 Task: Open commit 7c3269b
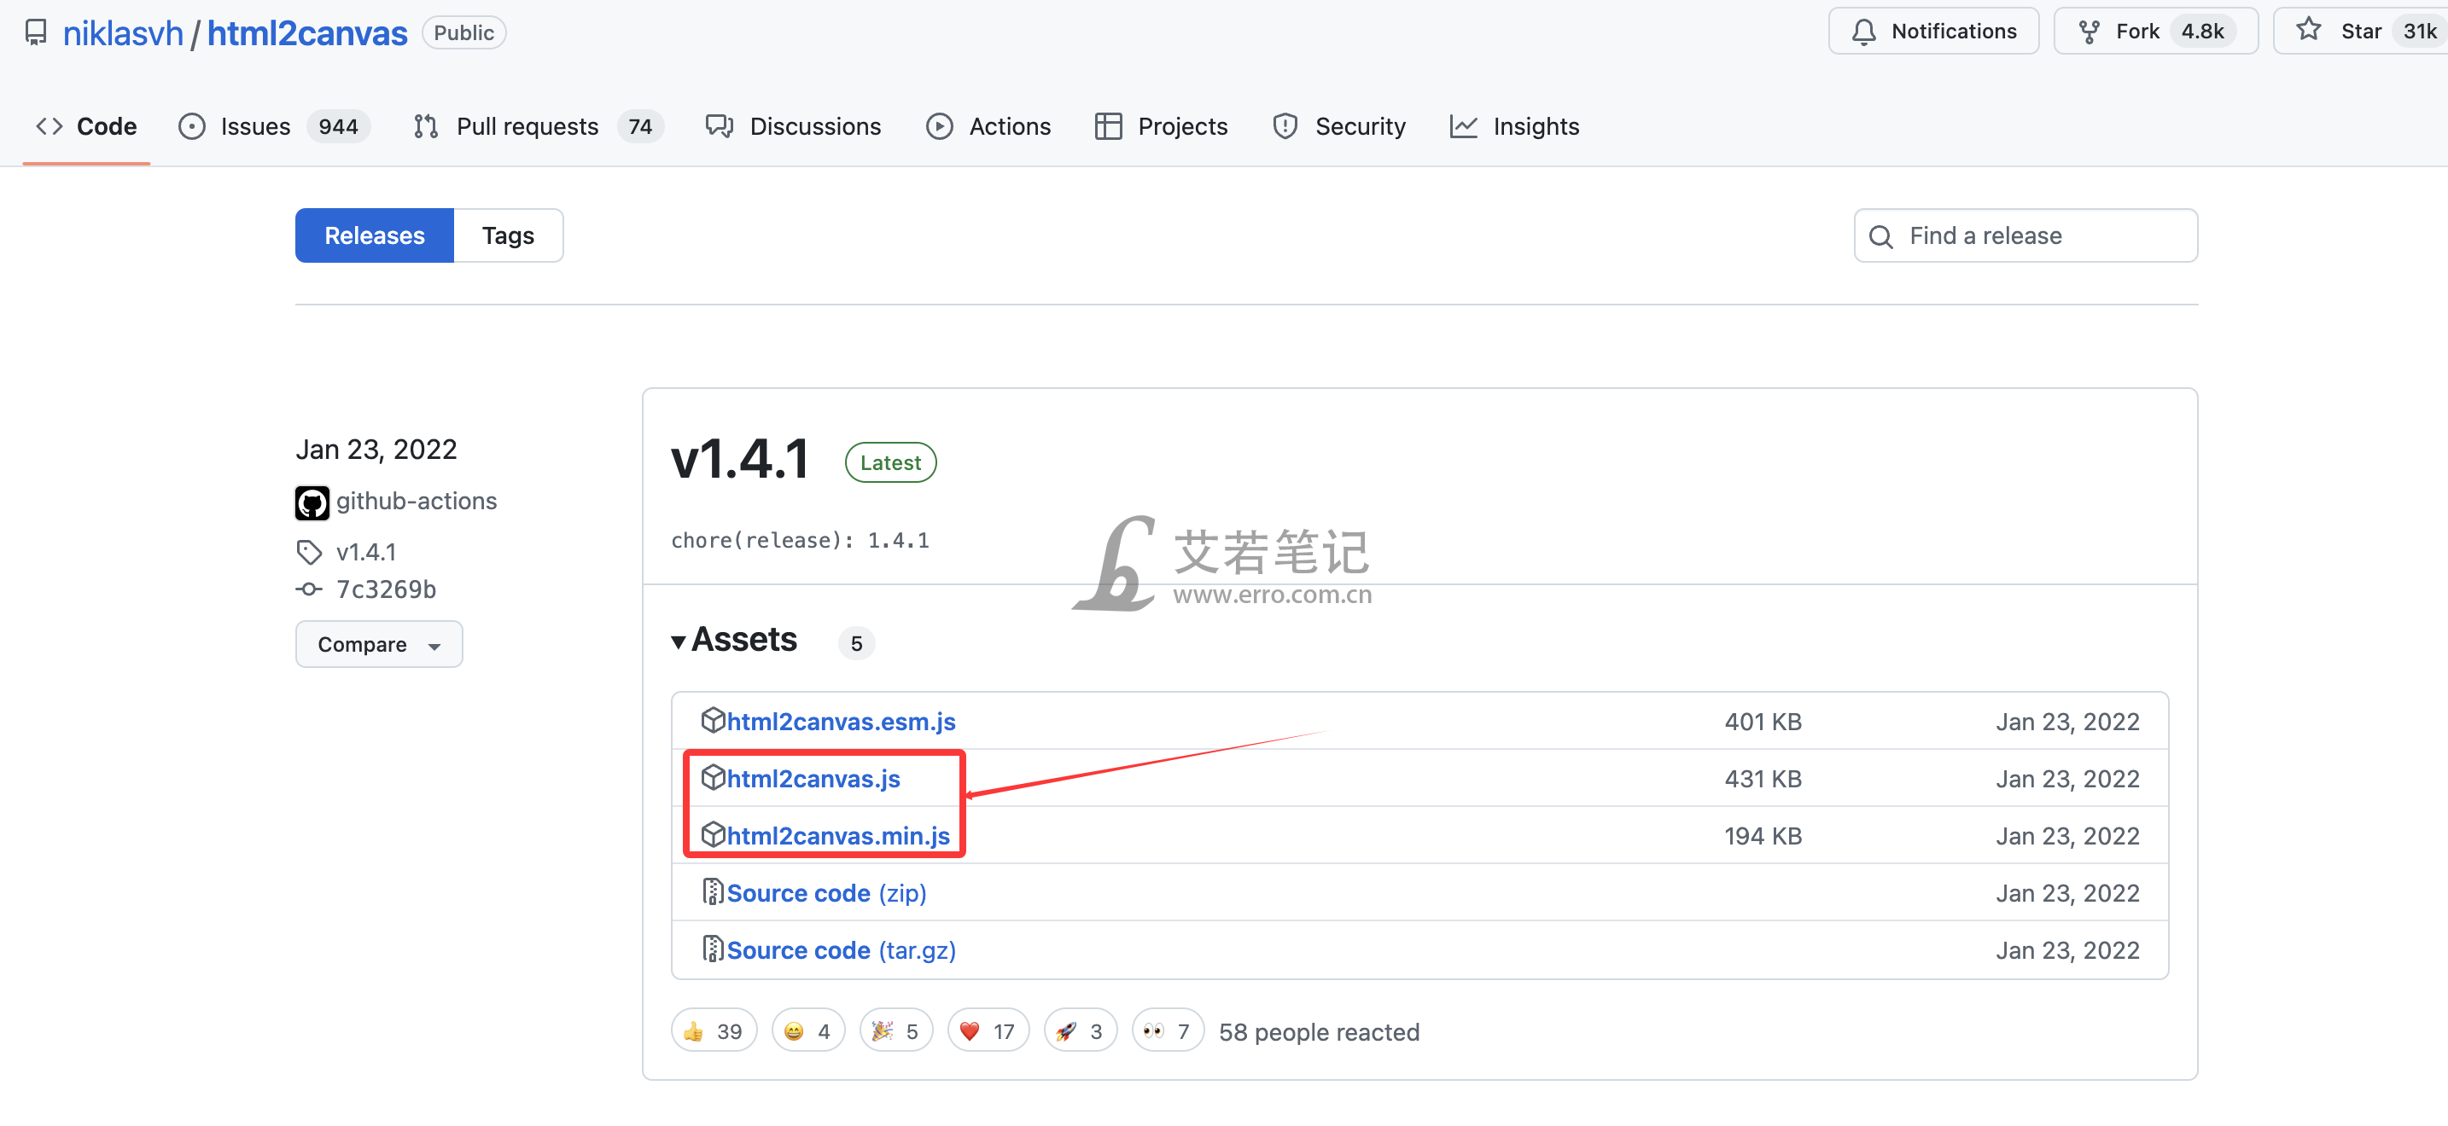point(386,589)
